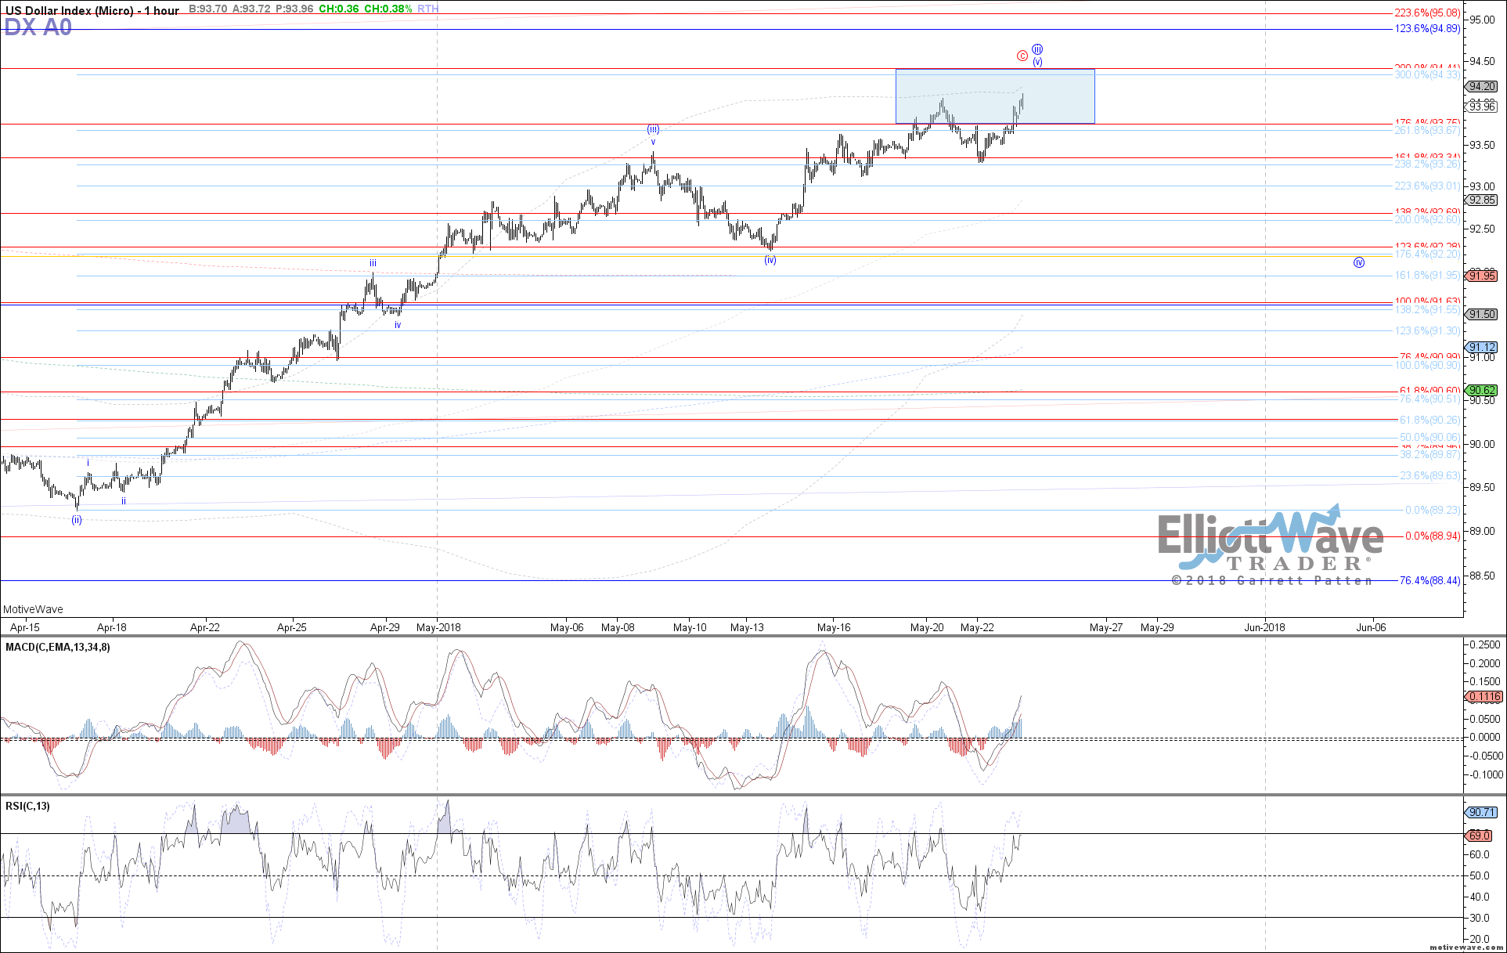Image resolution: width=1507 pixels, height=953 pixels.
Task: Click the 93.96 last price tag
Action: click(x=1483, y=106)
